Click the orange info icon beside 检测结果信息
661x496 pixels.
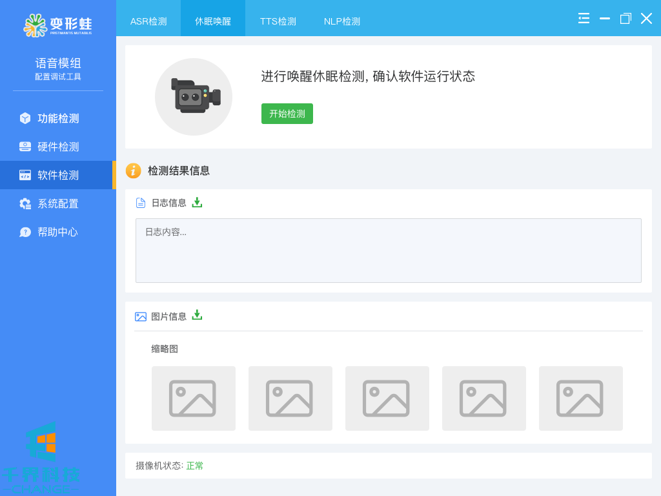133,170
